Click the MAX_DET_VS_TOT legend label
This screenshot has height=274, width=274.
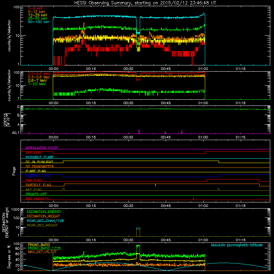click(42, 252)
